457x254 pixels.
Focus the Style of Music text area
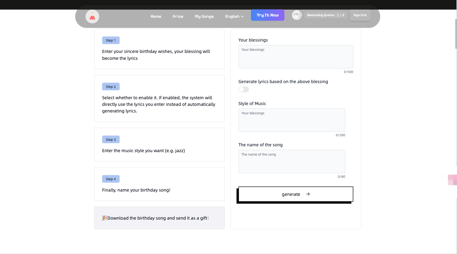(292, 120)
